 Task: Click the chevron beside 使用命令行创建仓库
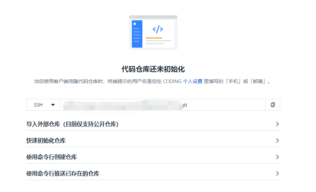tap(277, 157)
